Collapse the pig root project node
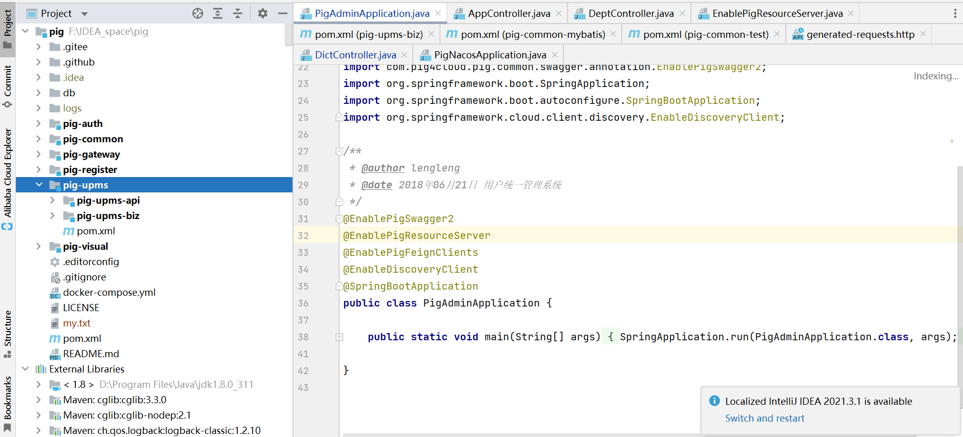Image resolution: width=963 pixels, height=437 pixels. 25,31
